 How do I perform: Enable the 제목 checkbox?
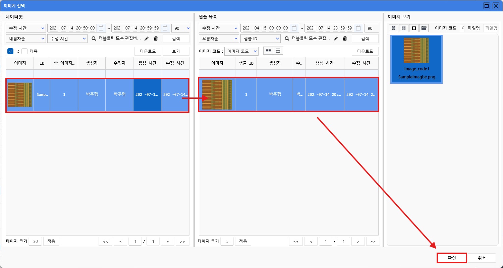point(24,51)
